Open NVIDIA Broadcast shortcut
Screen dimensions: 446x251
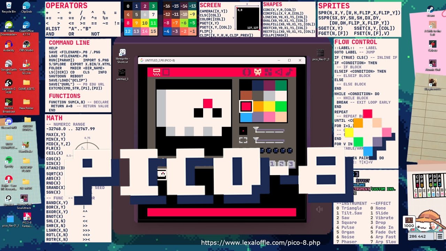(9, 106)
